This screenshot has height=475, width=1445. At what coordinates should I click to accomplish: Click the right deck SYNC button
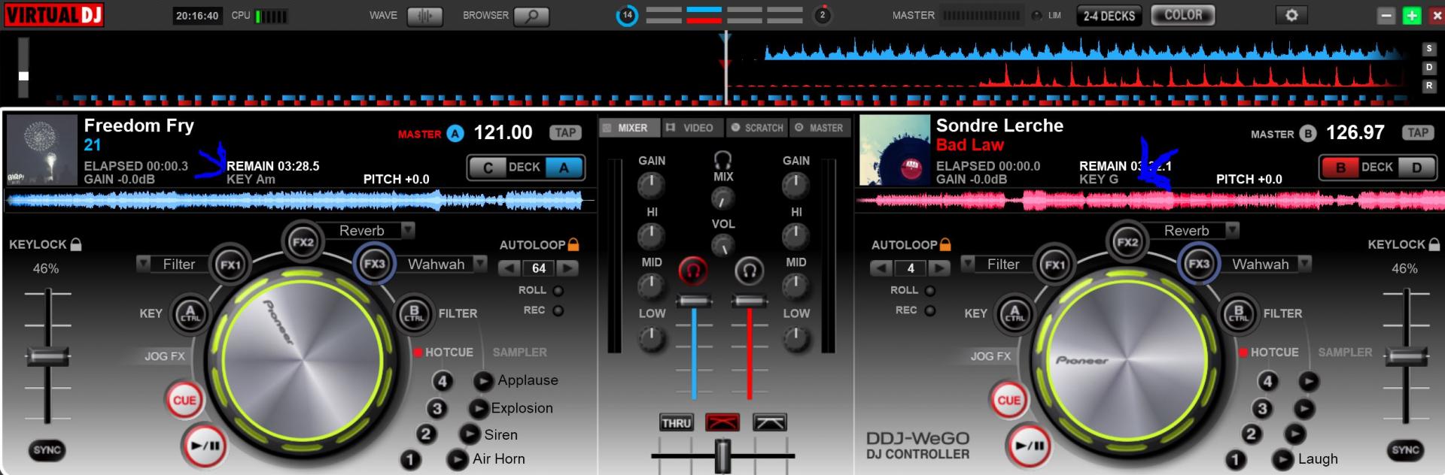point(1405,450)
